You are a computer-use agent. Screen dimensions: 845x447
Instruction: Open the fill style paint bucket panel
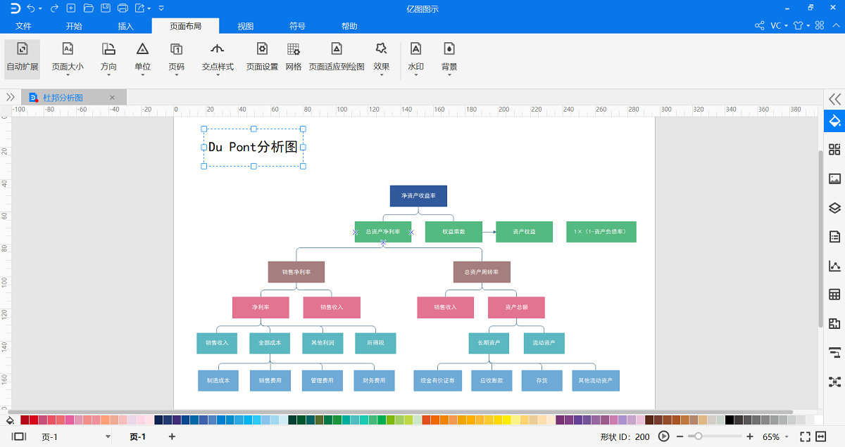tap(834, 120)
